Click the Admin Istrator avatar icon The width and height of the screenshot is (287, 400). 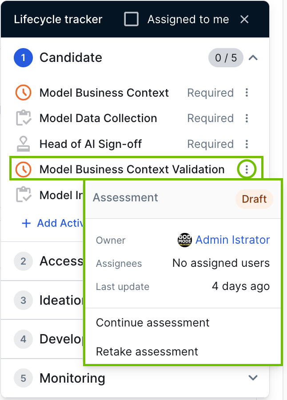point(184,240)
